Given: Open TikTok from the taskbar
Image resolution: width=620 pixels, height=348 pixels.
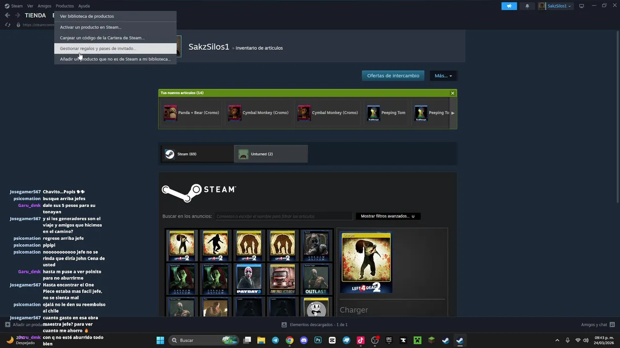Looking at the screenshot, I should pyautogui.click(x=360, y=340).
